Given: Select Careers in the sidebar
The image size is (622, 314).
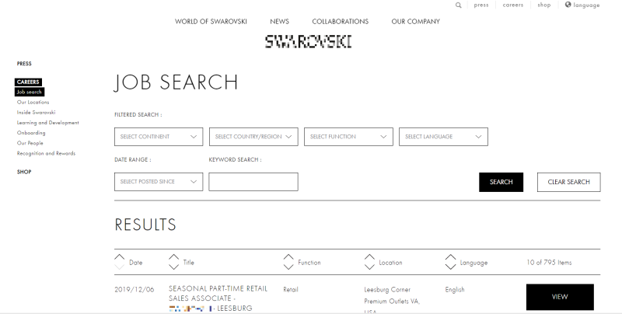Looking at the screenshot, I should pyautogui.click(x=28, y=82).
